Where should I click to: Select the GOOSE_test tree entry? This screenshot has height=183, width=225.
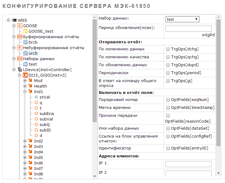pos(41,31)
